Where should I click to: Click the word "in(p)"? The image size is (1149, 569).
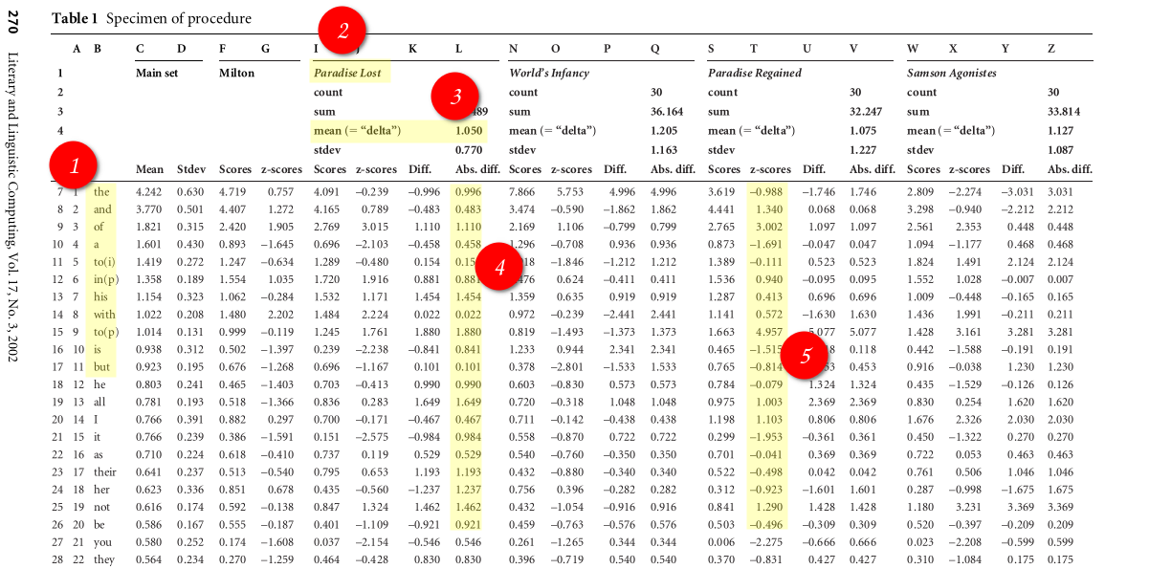(106, 280)
